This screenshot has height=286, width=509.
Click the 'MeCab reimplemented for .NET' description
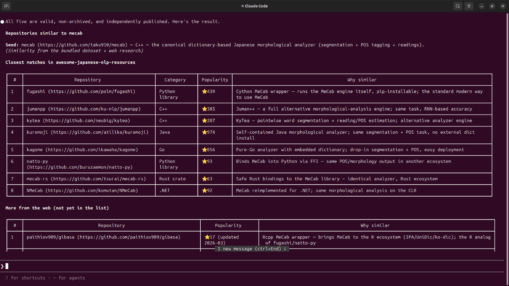326,190
